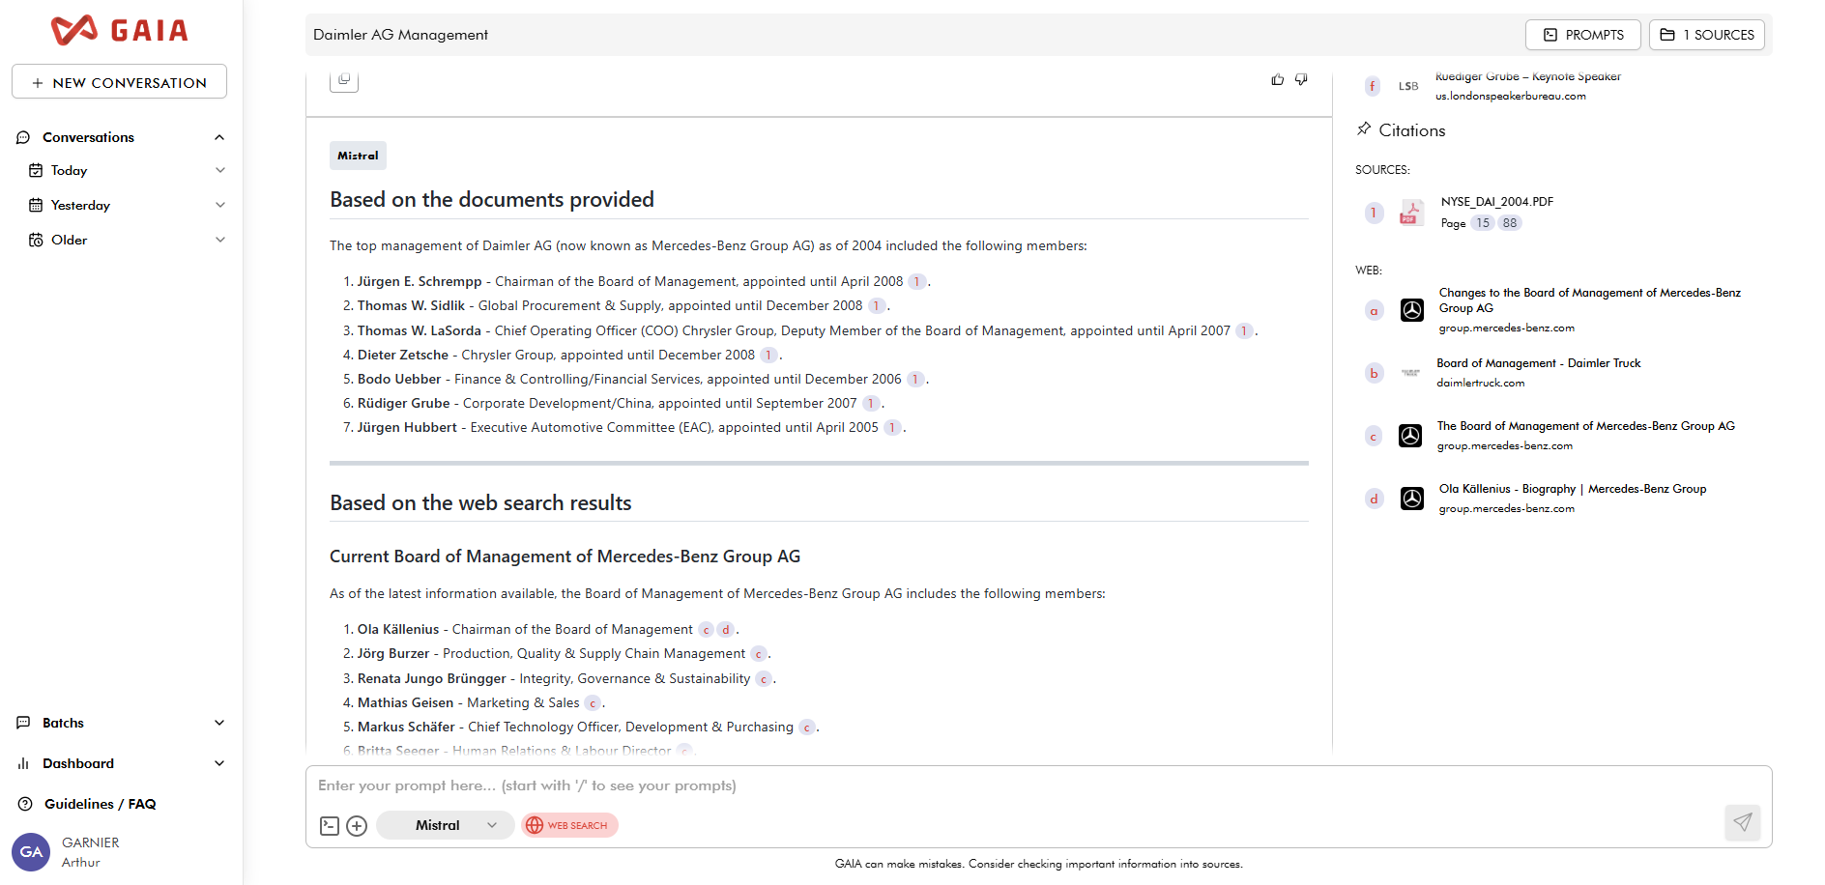Open Guidelines / FAQ

point(100,804)
